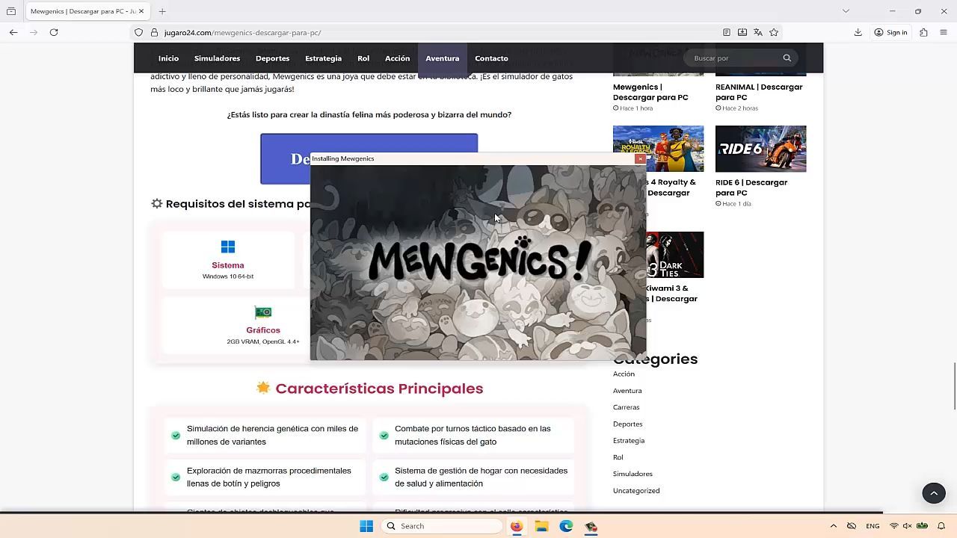Bookmark this page with the star icon
Viewport: 957px width, 538px height.
[774, 32]
